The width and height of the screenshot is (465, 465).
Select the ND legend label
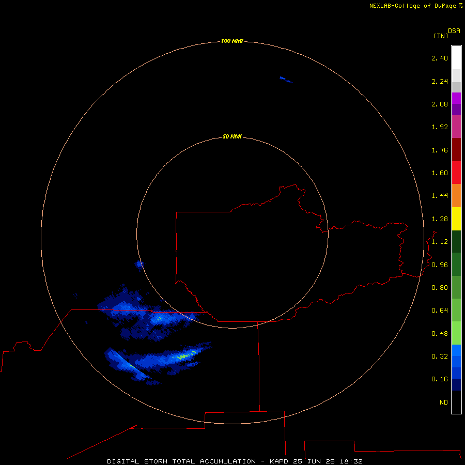(444, 402)
